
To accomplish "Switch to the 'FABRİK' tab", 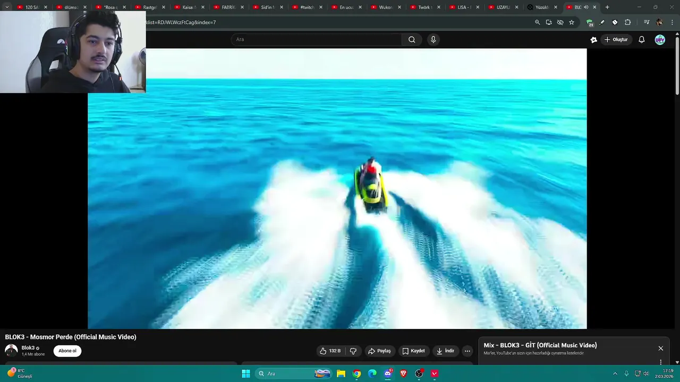I will click(227, 7).
